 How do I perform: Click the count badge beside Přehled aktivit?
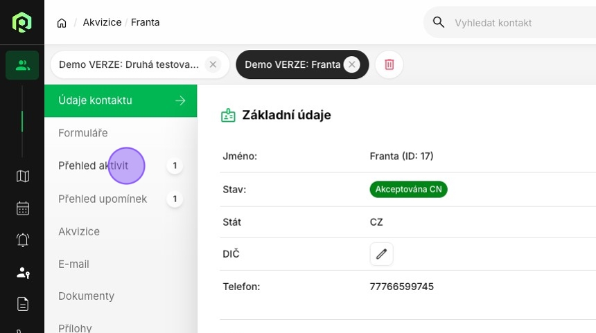click(x=175, y=165)
